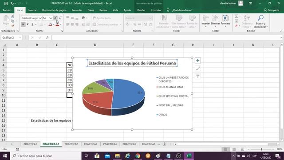Add a new sheet with plus button

pos(165,144)
